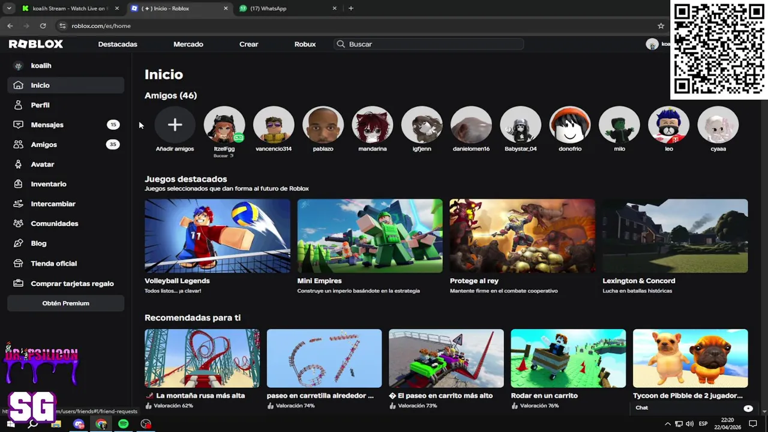Screen dimensions: 768x432
Task: Click the Mensajes 15 unread badge
Action: coord(113,125)
